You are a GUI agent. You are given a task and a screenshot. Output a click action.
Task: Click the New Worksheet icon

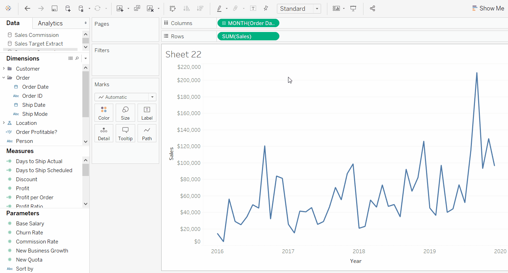120,9
